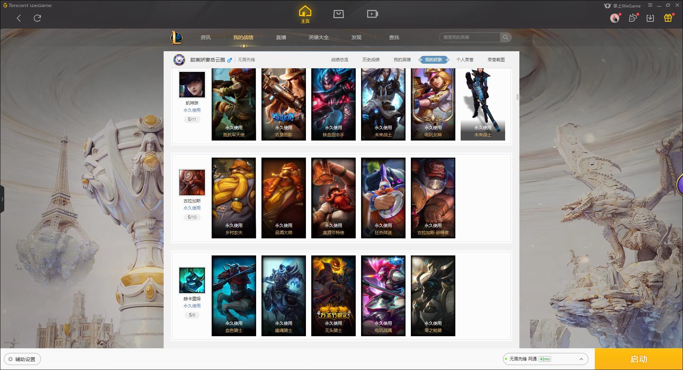This screenshot has height=370, width=683.
Task: Open the 资讯 tab
Action: click(x=206, y=37)
